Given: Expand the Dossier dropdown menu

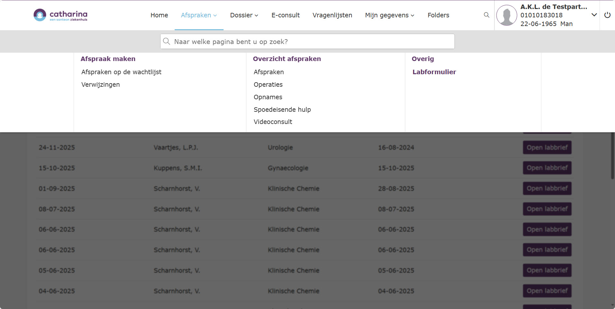Looking at the screenshot, I should [x=244, y=15].
